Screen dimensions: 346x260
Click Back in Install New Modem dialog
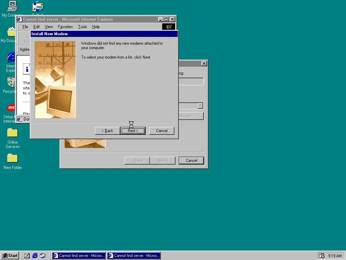tap(107, 131)
